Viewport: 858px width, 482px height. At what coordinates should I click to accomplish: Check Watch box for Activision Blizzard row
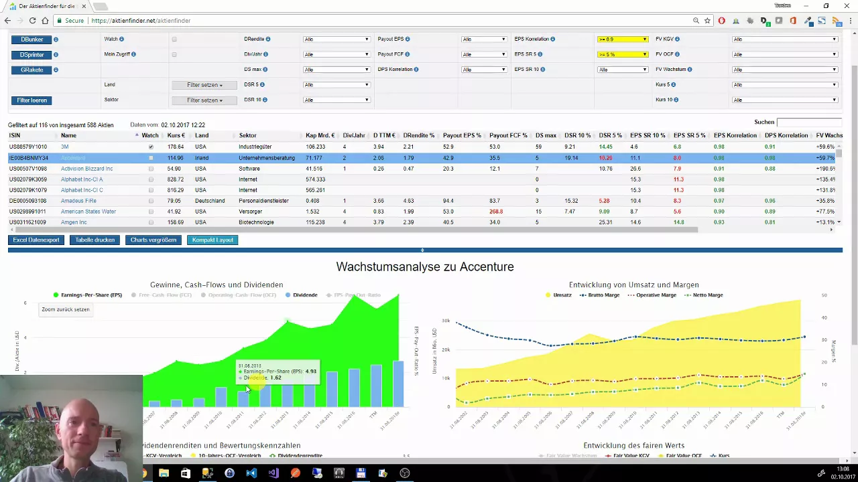pos(151,169)
